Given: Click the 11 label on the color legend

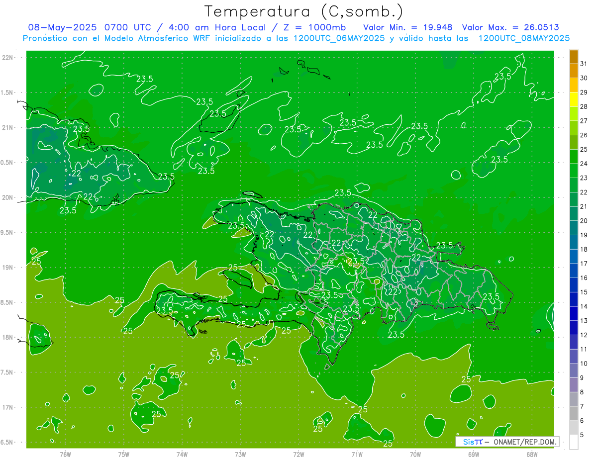Looking at the screenshot, I should point(584,349).
